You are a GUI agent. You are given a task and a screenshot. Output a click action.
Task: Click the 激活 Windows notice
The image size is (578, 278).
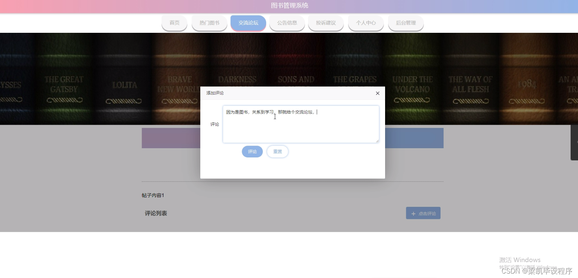tap(519, 260)
